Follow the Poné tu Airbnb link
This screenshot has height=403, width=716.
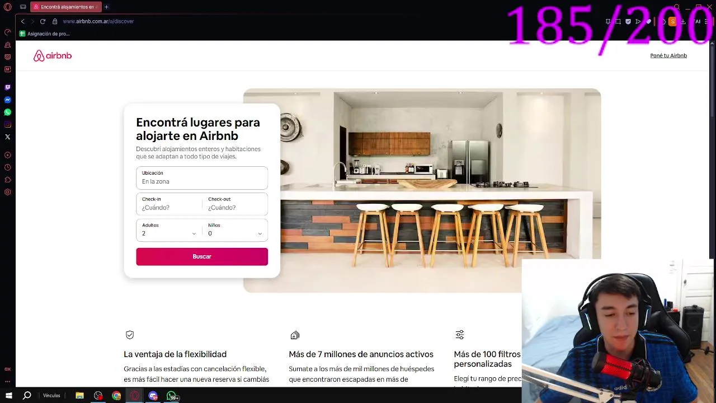(668, 55)
